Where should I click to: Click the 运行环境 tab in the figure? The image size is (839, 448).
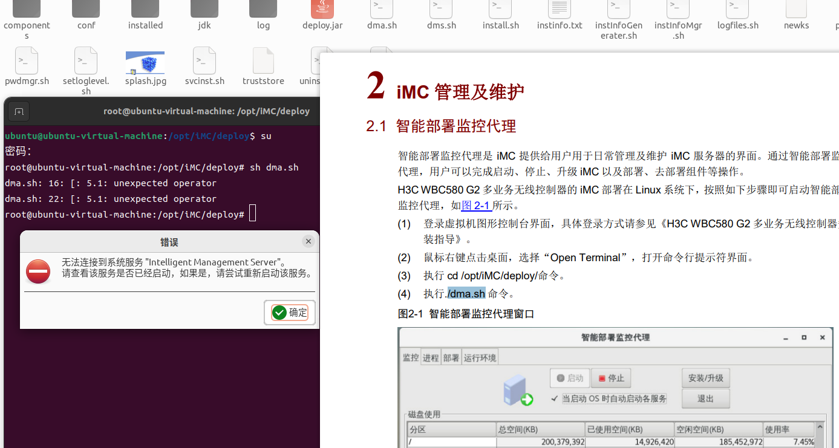(480, 357)
